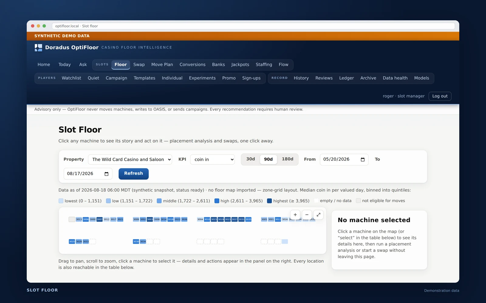Click the To date field 08/17/2026

88,174
